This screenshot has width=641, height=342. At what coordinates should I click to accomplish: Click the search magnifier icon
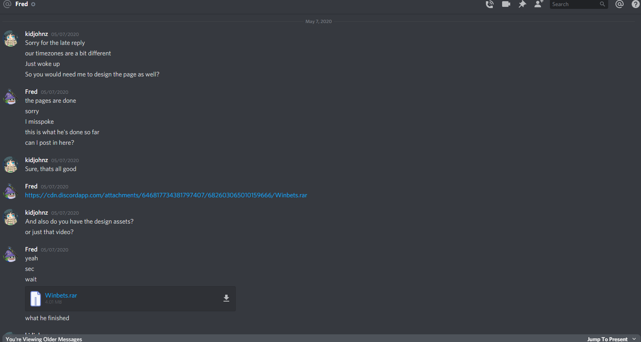603,4
